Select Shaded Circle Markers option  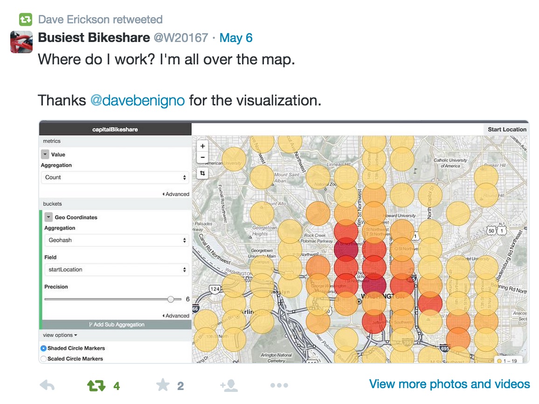(x=43, y=348)
